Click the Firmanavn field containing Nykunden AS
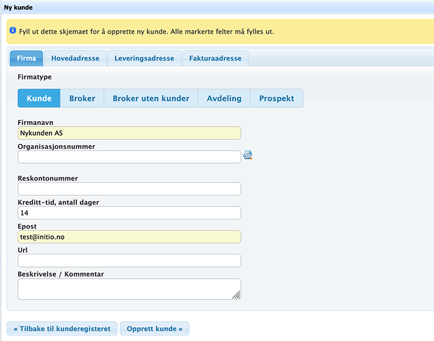The width and height of the screenshot is (434, 341). pos(129,133)
